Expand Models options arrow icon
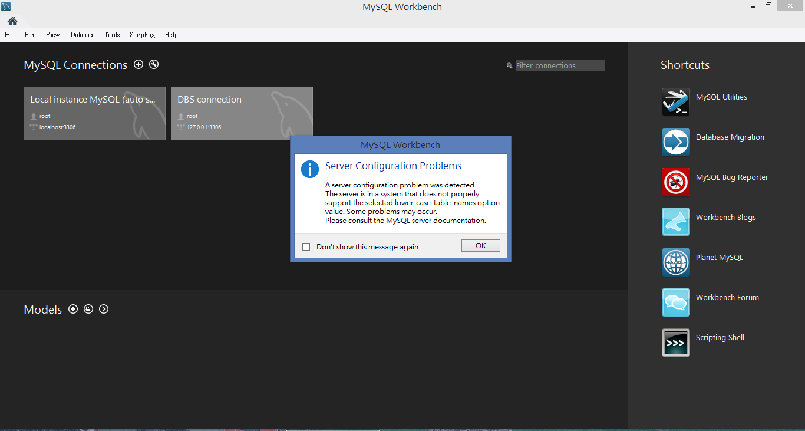The width and height of the screenshot is (805, 431). pyautogui.click(x=104, y=309)
